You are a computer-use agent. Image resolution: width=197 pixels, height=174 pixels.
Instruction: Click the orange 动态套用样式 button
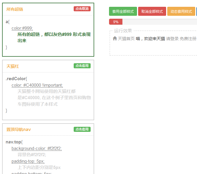181,11
